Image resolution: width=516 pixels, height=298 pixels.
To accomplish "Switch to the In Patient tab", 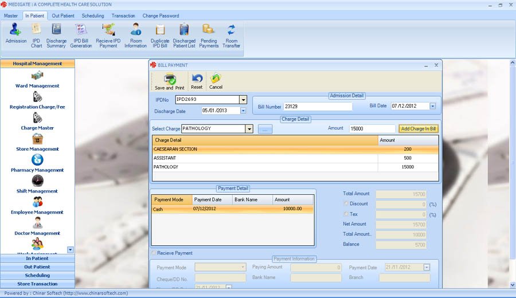I will [x=34, y=16].
